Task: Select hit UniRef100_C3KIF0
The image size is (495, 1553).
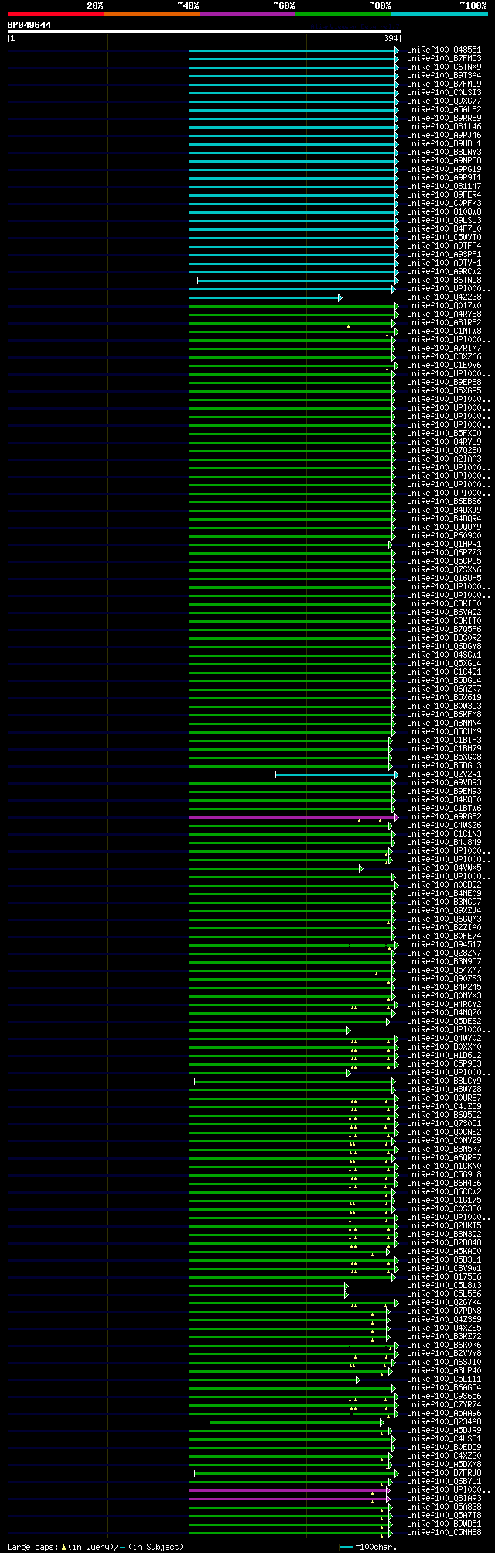Action: click(444, 603)
